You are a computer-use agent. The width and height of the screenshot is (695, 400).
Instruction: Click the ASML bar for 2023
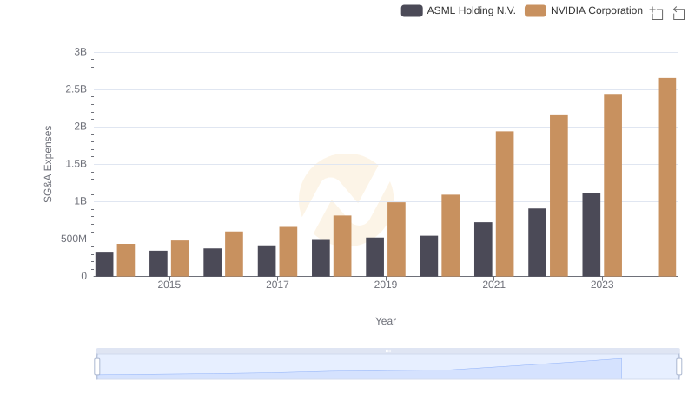592,234
